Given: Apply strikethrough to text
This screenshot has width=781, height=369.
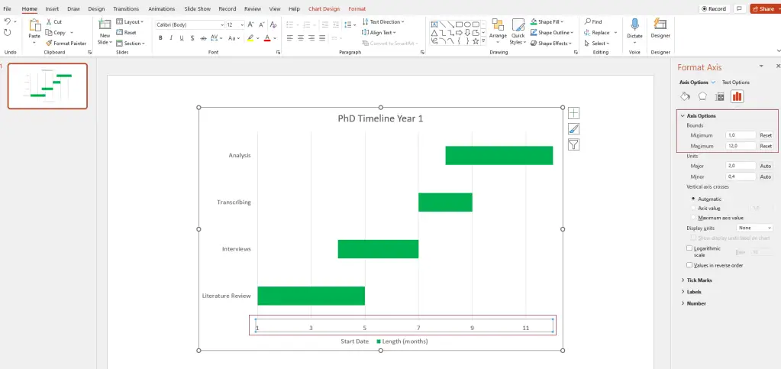Looking at the screenshot, I should coord(203,38).
